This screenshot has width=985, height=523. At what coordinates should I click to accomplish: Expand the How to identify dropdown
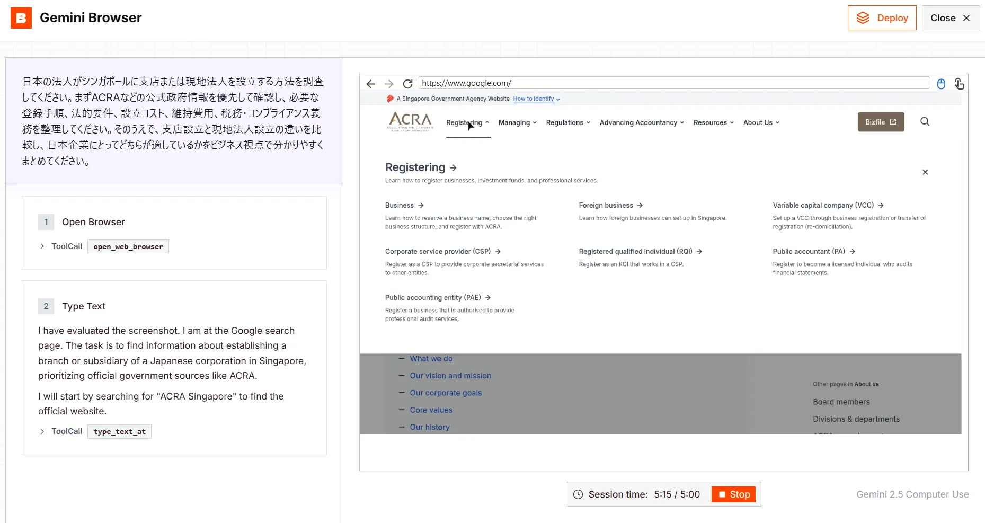(536, 99)
